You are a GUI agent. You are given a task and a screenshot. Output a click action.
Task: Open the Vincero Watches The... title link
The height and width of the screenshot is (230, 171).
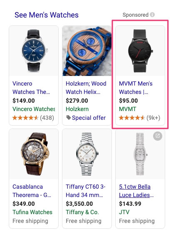click(x=31, y=88)
